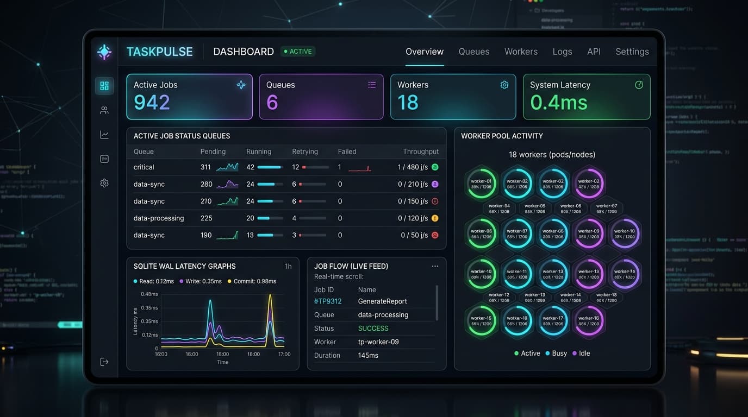The image size is (748, 417).
Task: Click the Retrying bar in critical row
Action: click(315, 167)
